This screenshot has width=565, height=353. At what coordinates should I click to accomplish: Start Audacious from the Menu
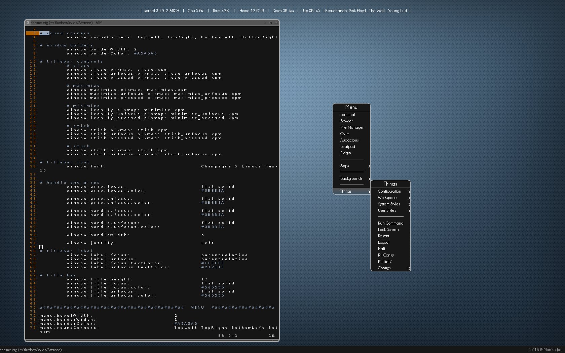pyautogui.click(x=351, y=140)
